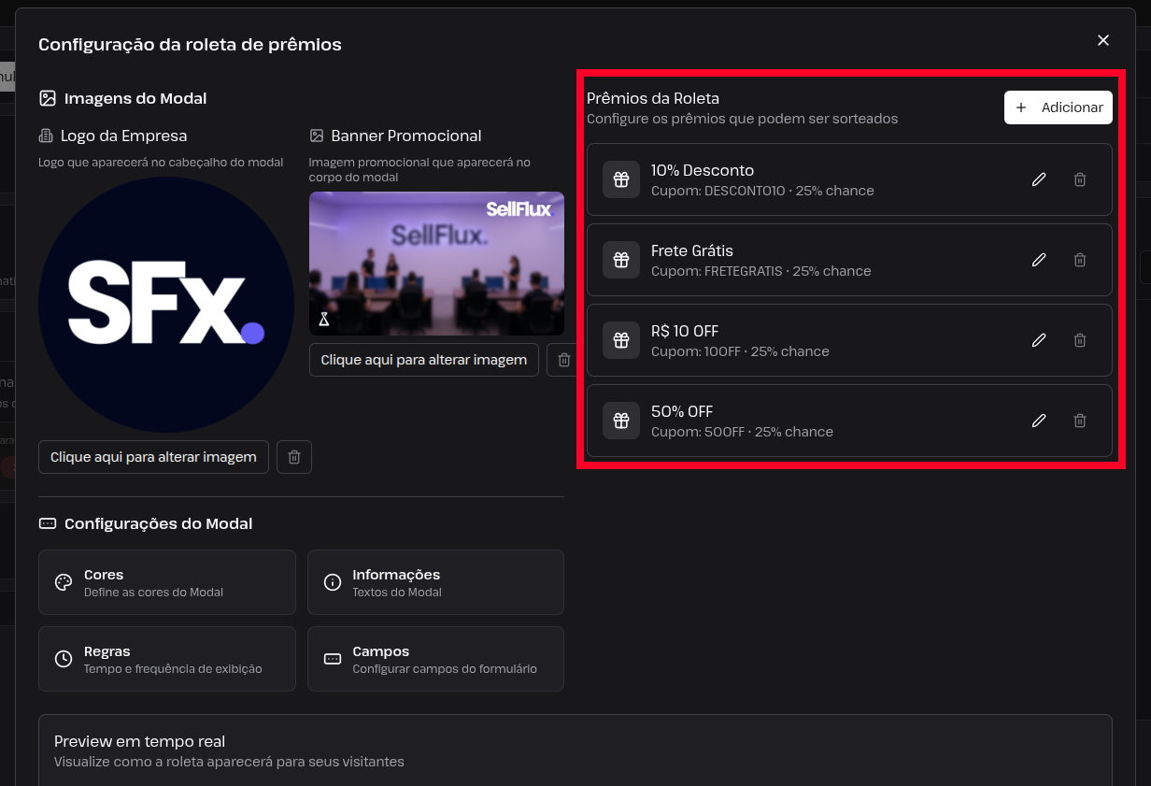1151x786 pixels.
Task: Click the 10% Desconto prize title
Action: pyautogui.click(x=703, y=170)
